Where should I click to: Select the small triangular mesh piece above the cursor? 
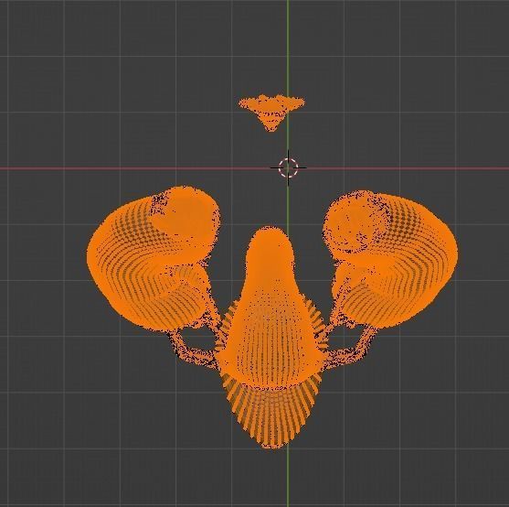[271, 113]
